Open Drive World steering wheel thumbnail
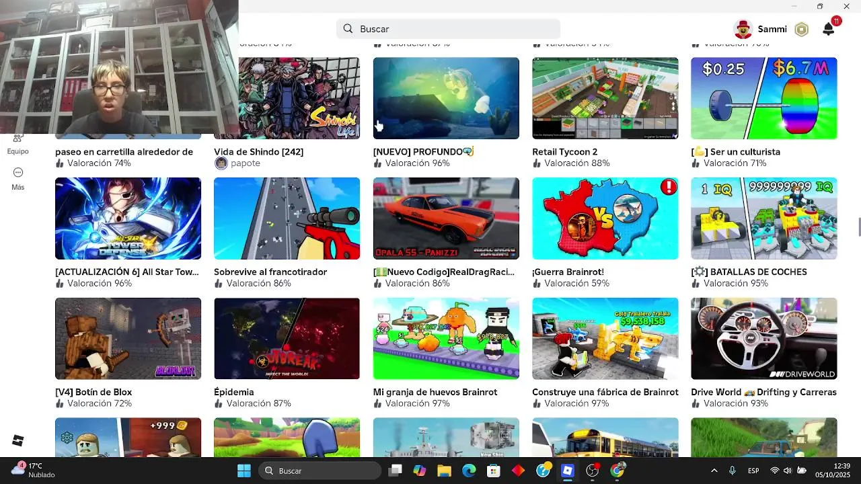Viewport: 861px width, 484px height. coord(764,339)
